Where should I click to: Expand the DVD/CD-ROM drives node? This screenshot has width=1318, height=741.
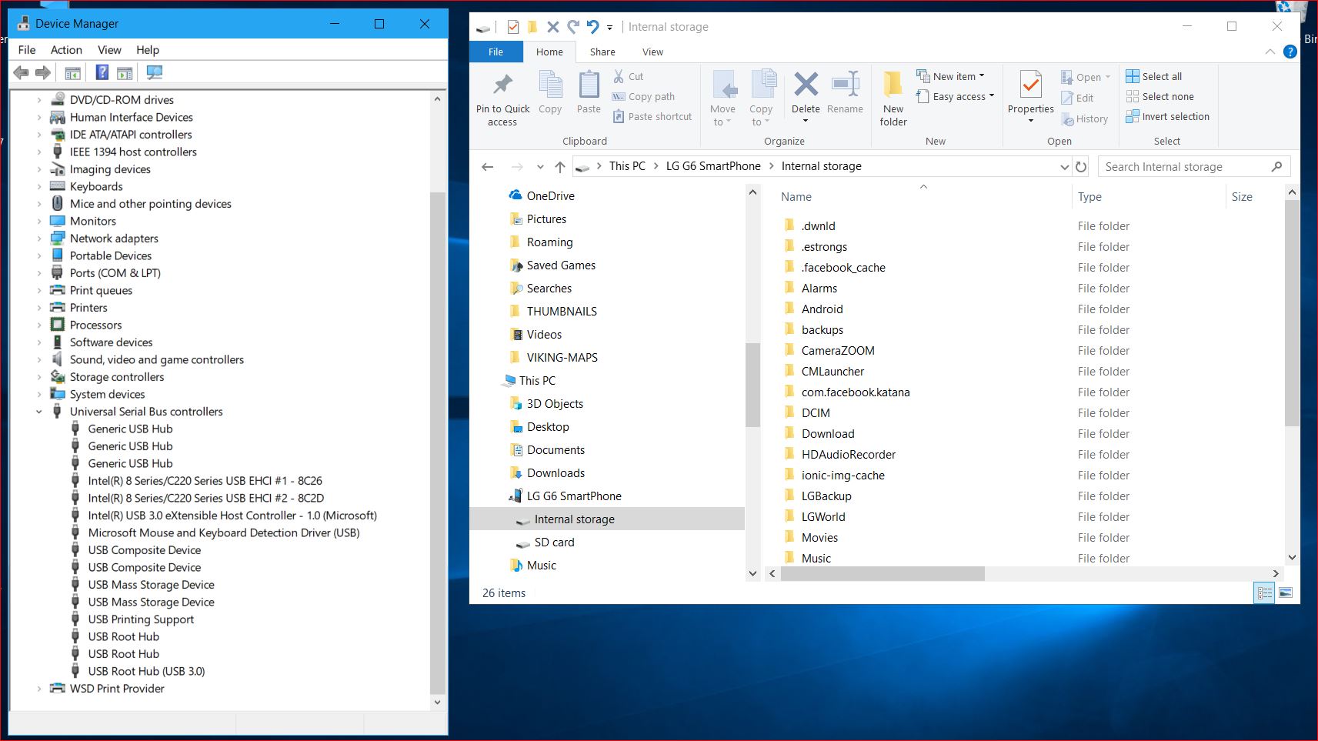pyautogui.click(x=39, y=100)
